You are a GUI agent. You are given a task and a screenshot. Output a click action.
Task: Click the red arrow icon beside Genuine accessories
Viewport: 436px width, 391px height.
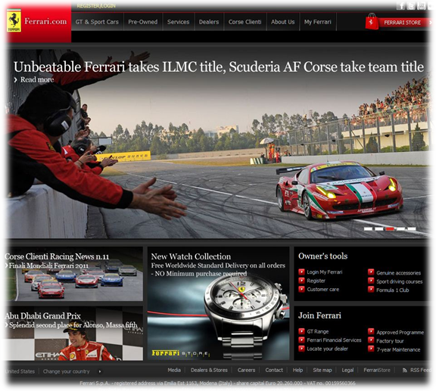pos(371,272)
